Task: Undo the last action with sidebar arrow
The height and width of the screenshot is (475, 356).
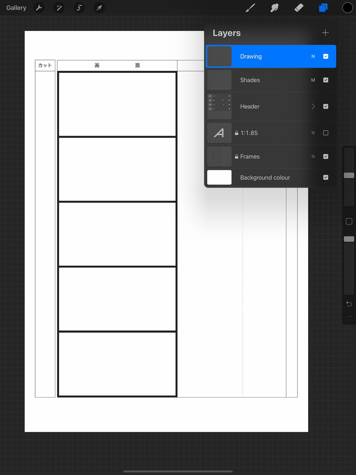Action: pyautogui.click(x=349, y=304)
